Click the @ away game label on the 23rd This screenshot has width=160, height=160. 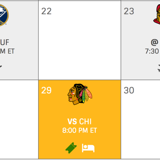155,42
